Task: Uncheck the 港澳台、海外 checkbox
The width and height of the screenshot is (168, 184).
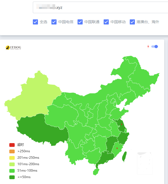Action: coord(132,22)
